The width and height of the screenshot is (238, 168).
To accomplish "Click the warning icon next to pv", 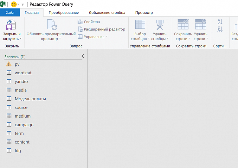I will coord(9,64).
